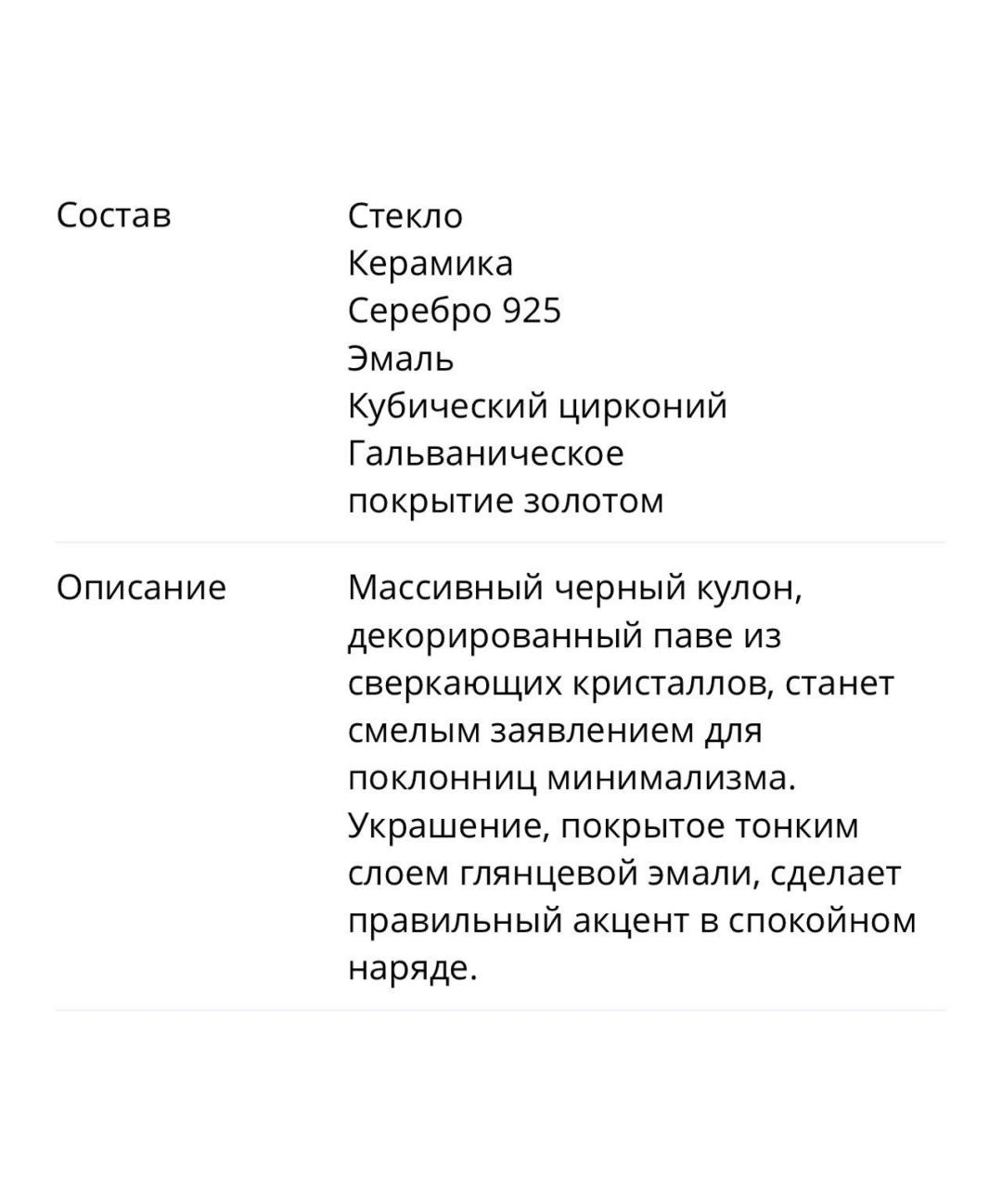
Task: Click the divider line below Описание section
Action: tap(501, 1010)
